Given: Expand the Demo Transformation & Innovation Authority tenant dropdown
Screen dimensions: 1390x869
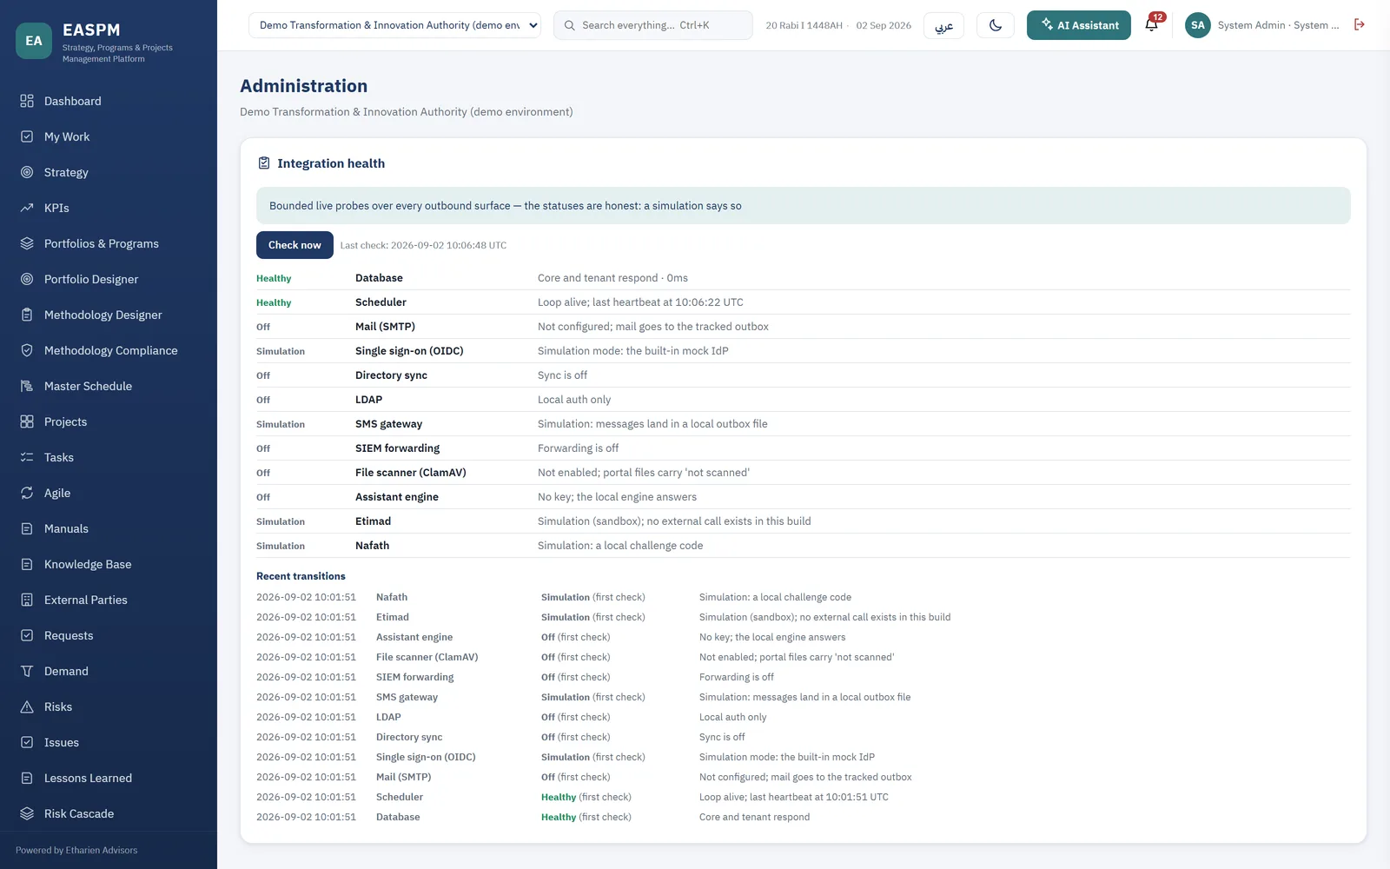Looking at the screenshot, I should coord(395,25).
